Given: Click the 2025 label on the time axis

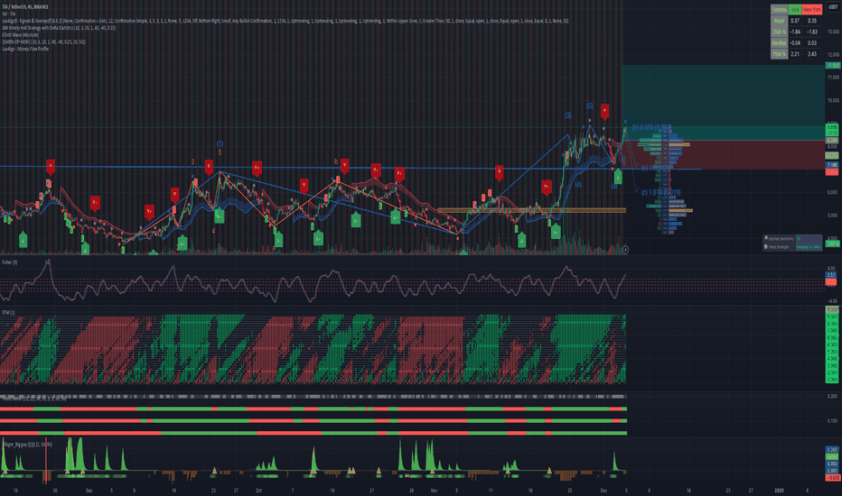Looking at the screenshot, I should 779,490.
